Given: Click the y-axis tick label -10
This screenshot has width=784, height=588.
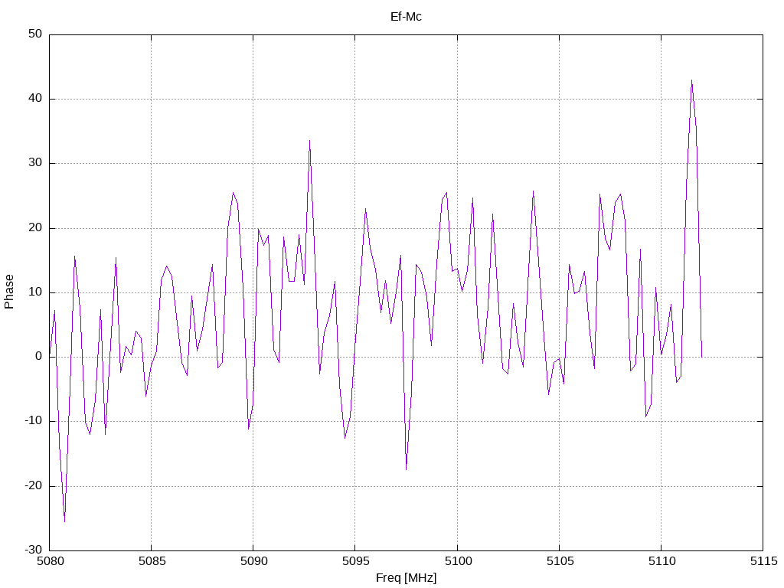Looking at the screenshot, I should click(x=33, y=420).
